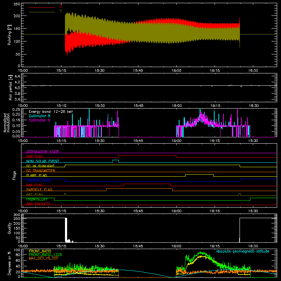
Task: Click the 4.4 tick on Roll period axis
Action: (17, 76)
